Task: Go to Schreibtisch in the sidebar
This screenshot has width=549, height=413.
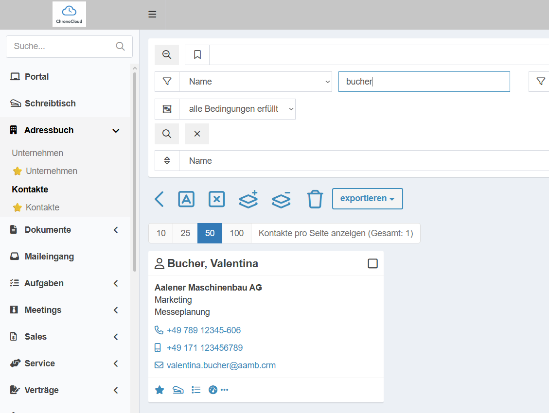Action: point(65,103)
